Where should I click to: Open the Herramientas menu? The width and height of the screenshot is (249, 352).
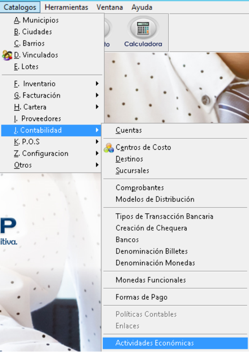point(67,7)
